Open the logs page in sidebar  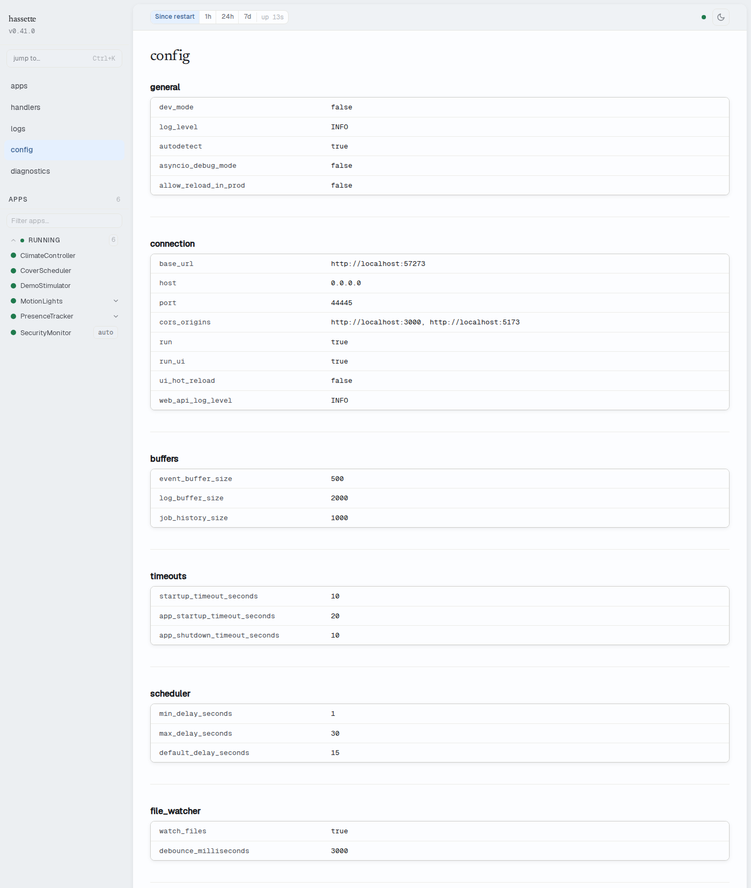pyautogui.click(x=64, y=129)
